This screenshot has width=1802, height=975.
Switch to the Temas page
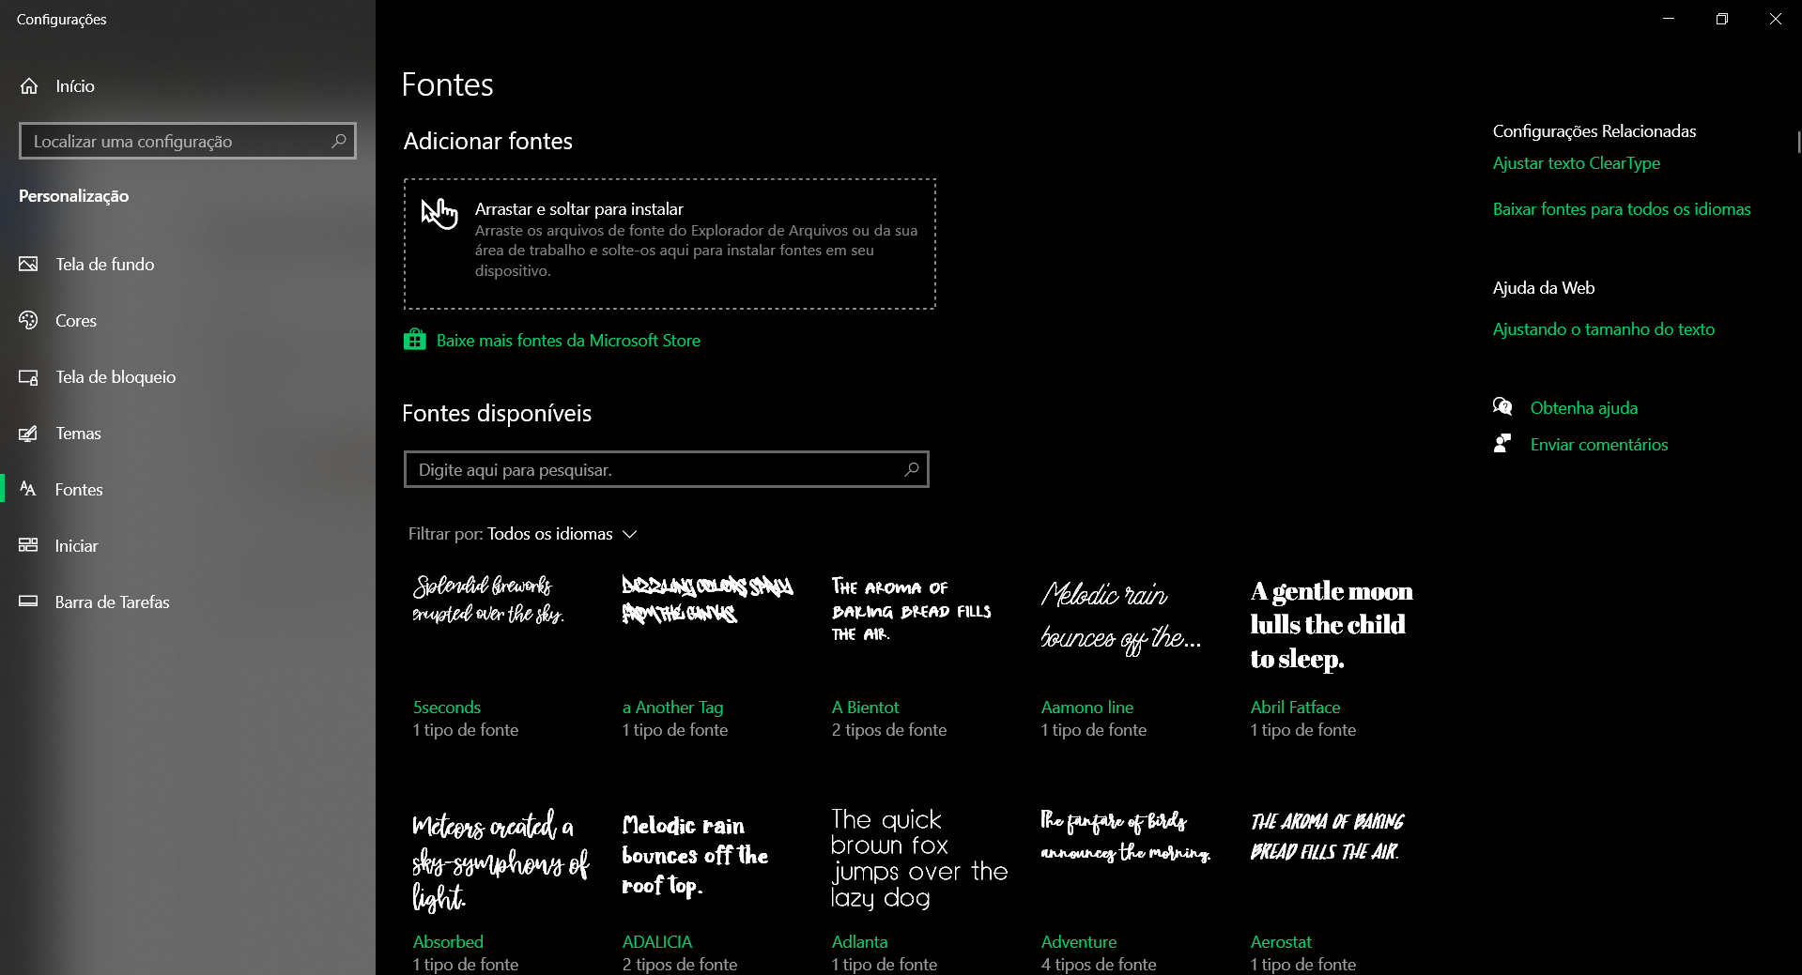(x=188, y=434)
